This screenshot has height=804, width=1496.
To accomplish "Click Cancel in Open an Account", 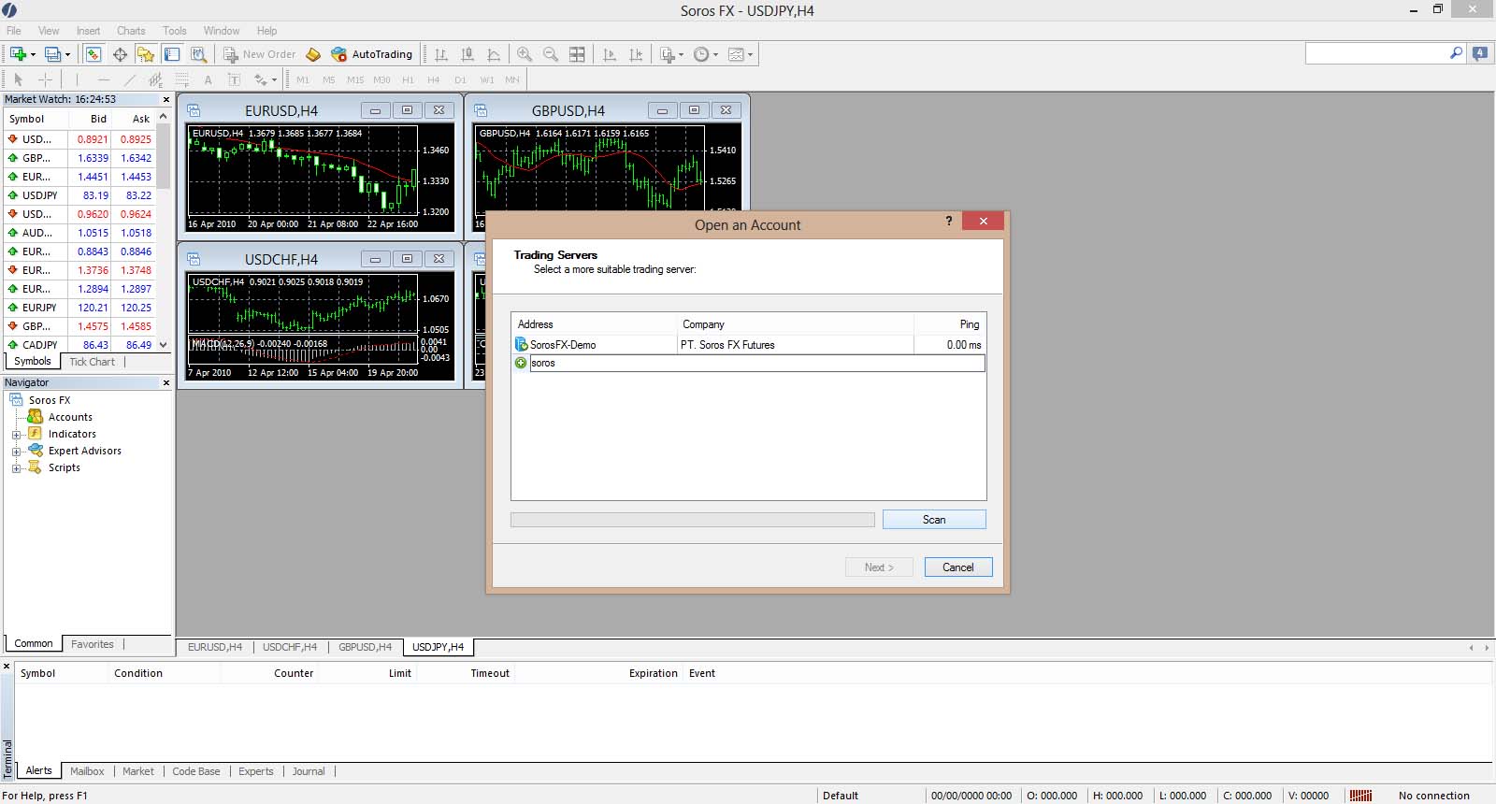I will click(x=958, y=567).
